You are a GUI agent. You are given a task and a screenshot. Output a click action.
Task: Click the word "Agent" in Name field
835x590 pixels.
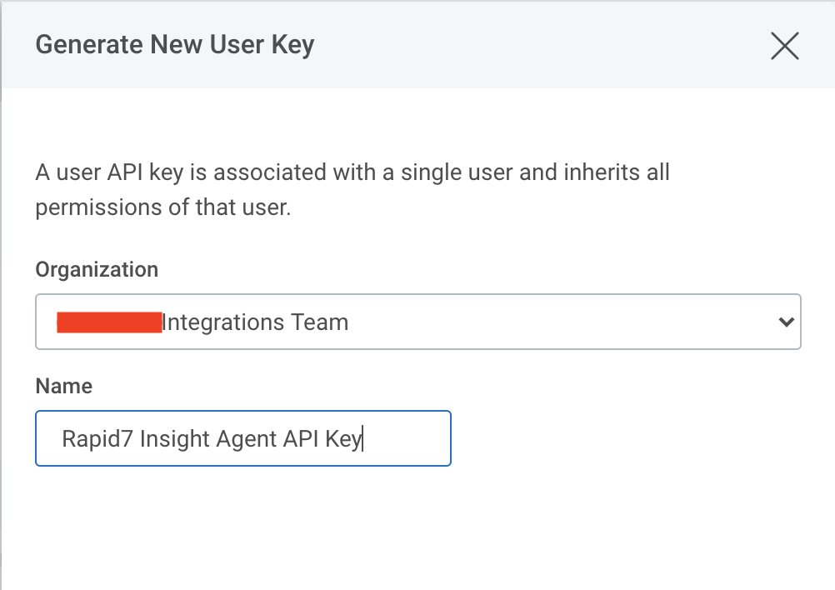click(246, 438)
